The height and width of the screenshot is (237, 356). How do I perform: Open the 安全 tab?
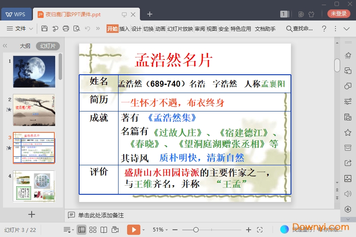click(x=224, y=29)
